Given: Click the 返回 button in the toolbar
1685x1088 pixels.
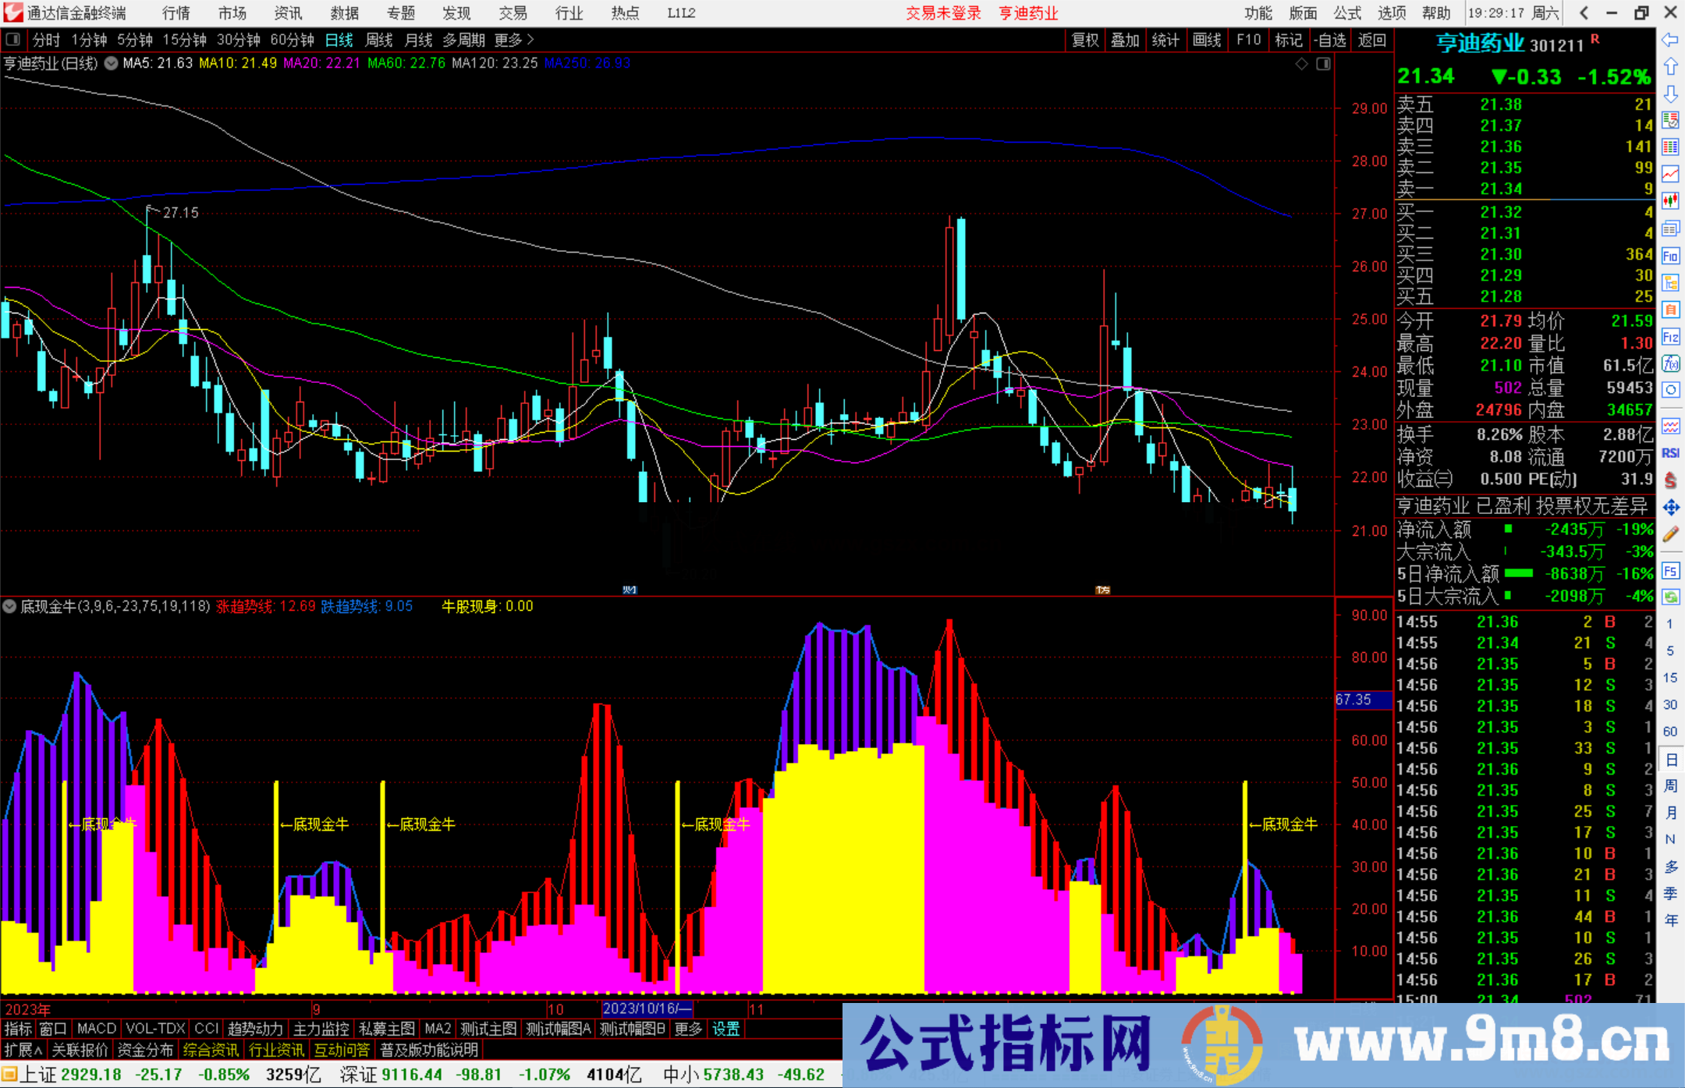Looking at the screenshot, I should [x=1371, y=40].
